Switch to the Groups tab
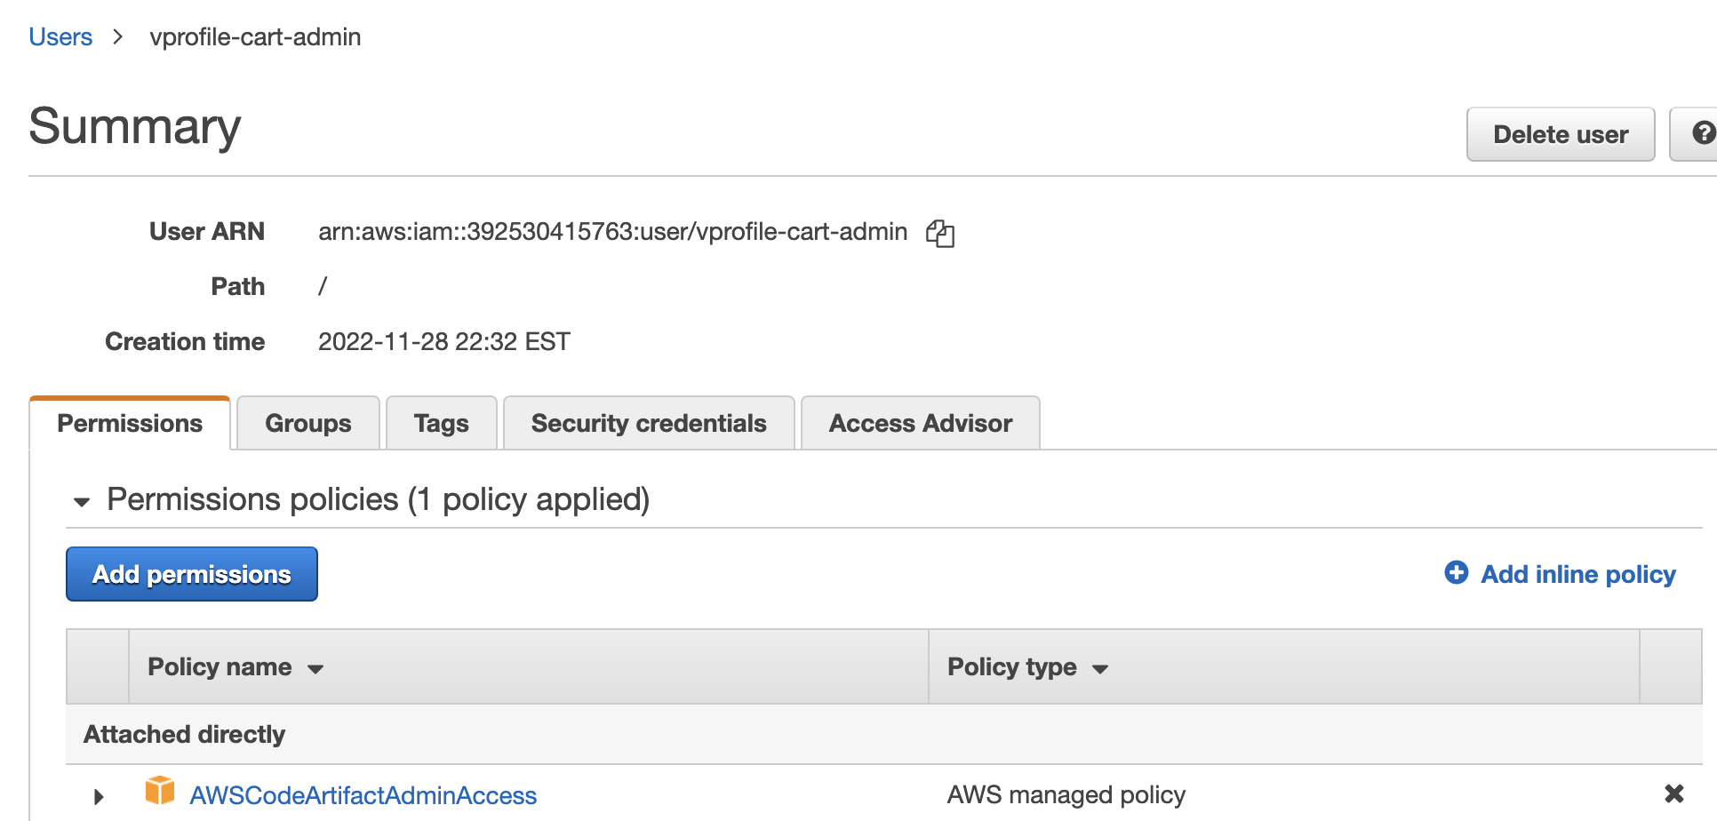The image size is (1717, 821). [x=308, y=423]
